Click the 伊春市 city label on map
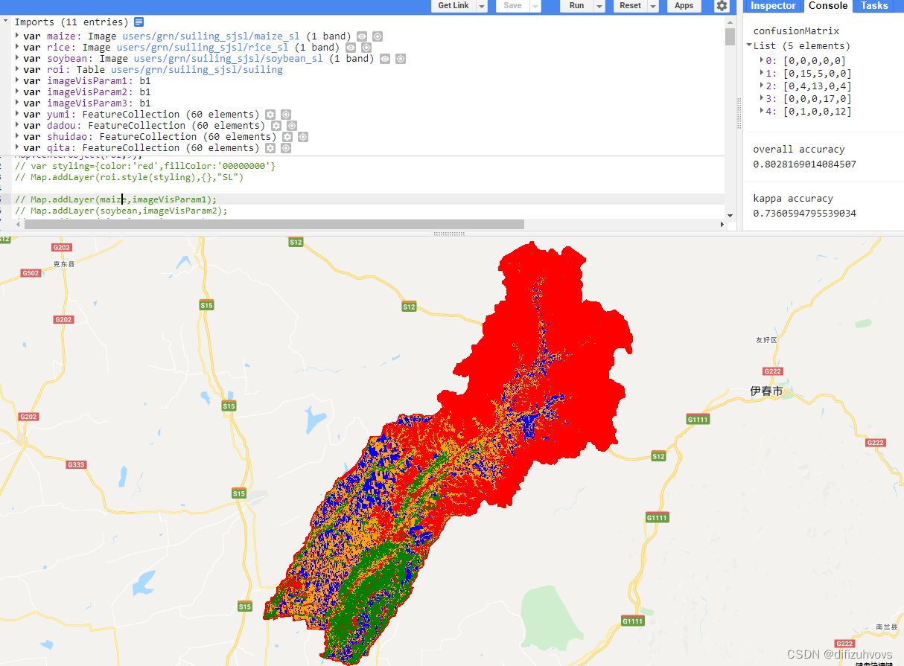Viewport: 904px width, 666px height. [x=766, y=391]
